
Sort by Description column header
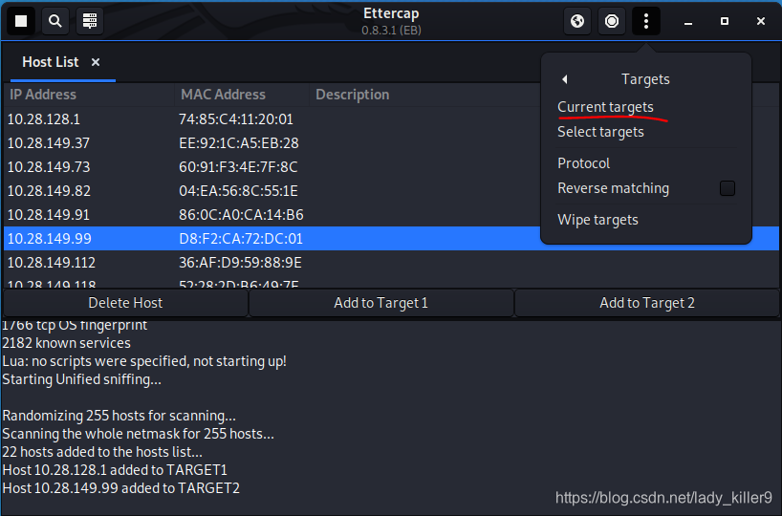tap(424, 95)
